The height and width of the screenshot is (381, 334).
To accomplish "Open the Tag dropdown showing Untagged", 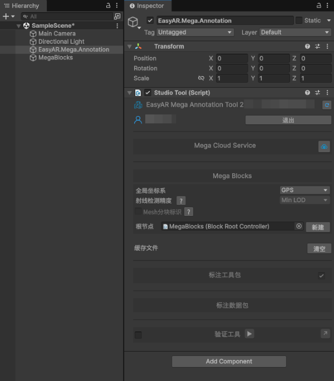I will click(195, 32).
